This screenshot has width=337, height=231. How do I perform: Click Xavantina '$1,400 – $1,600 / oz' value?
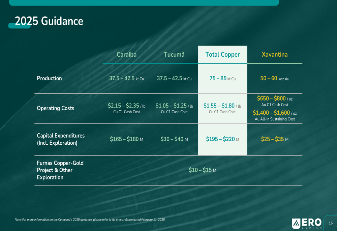(x=275, y=113)
